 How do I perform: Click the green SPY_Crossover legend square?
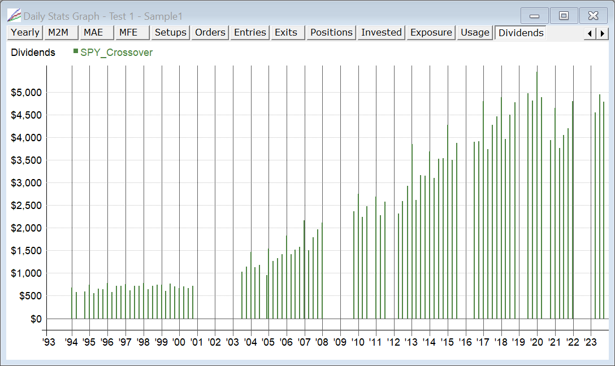[x=76, y=51]
